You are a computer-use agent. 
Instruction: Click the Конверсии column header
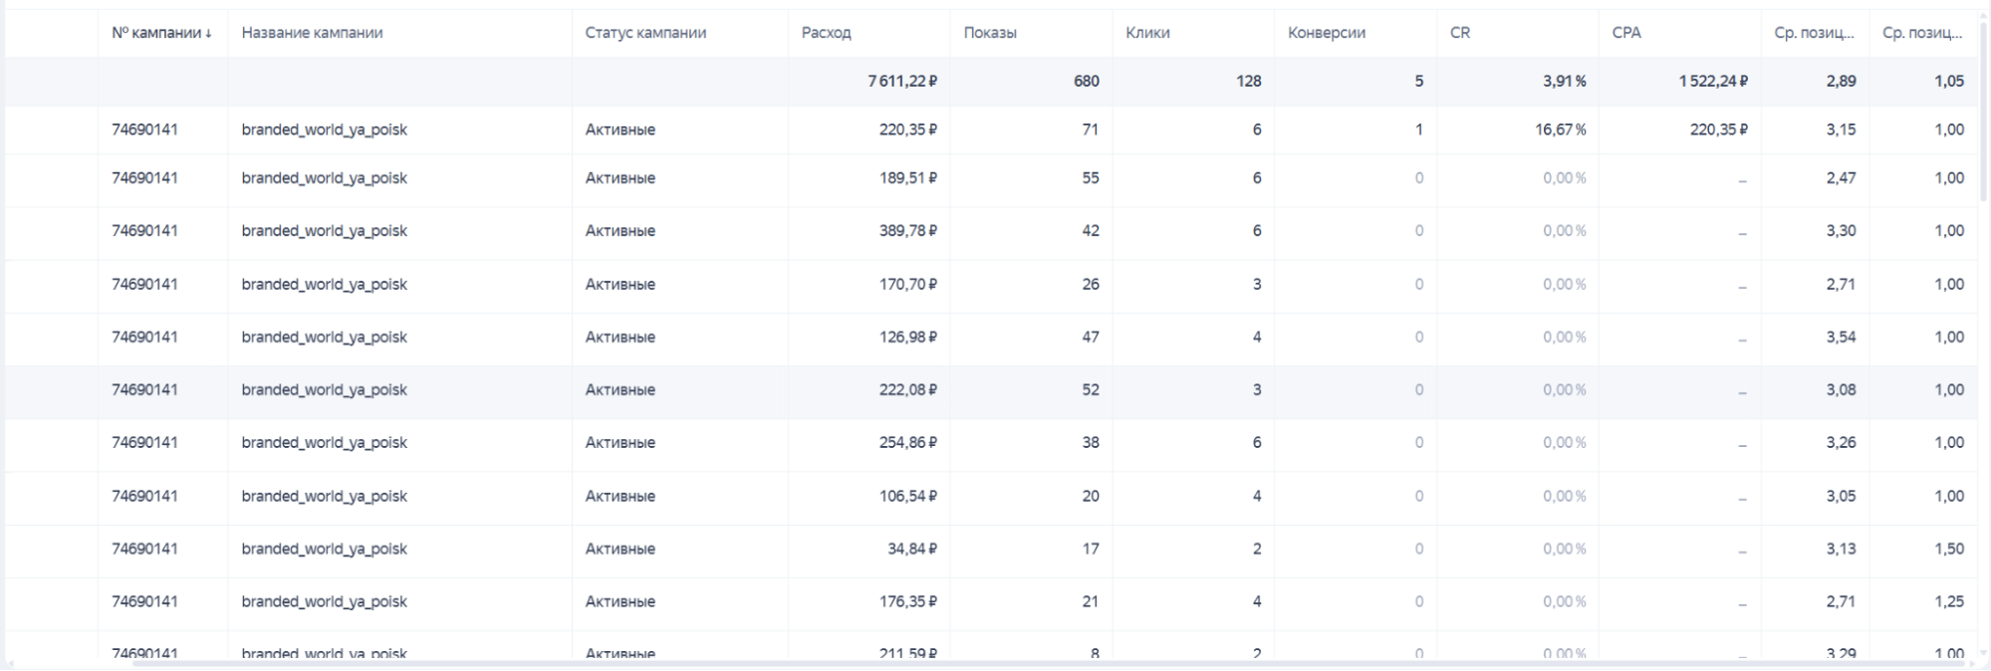coord(1326,33)
